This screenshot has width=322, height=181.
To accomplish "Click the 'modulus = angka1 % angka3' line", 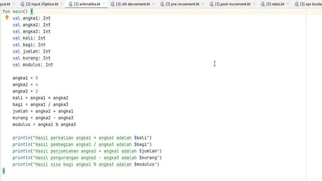I will pos(44,124).
